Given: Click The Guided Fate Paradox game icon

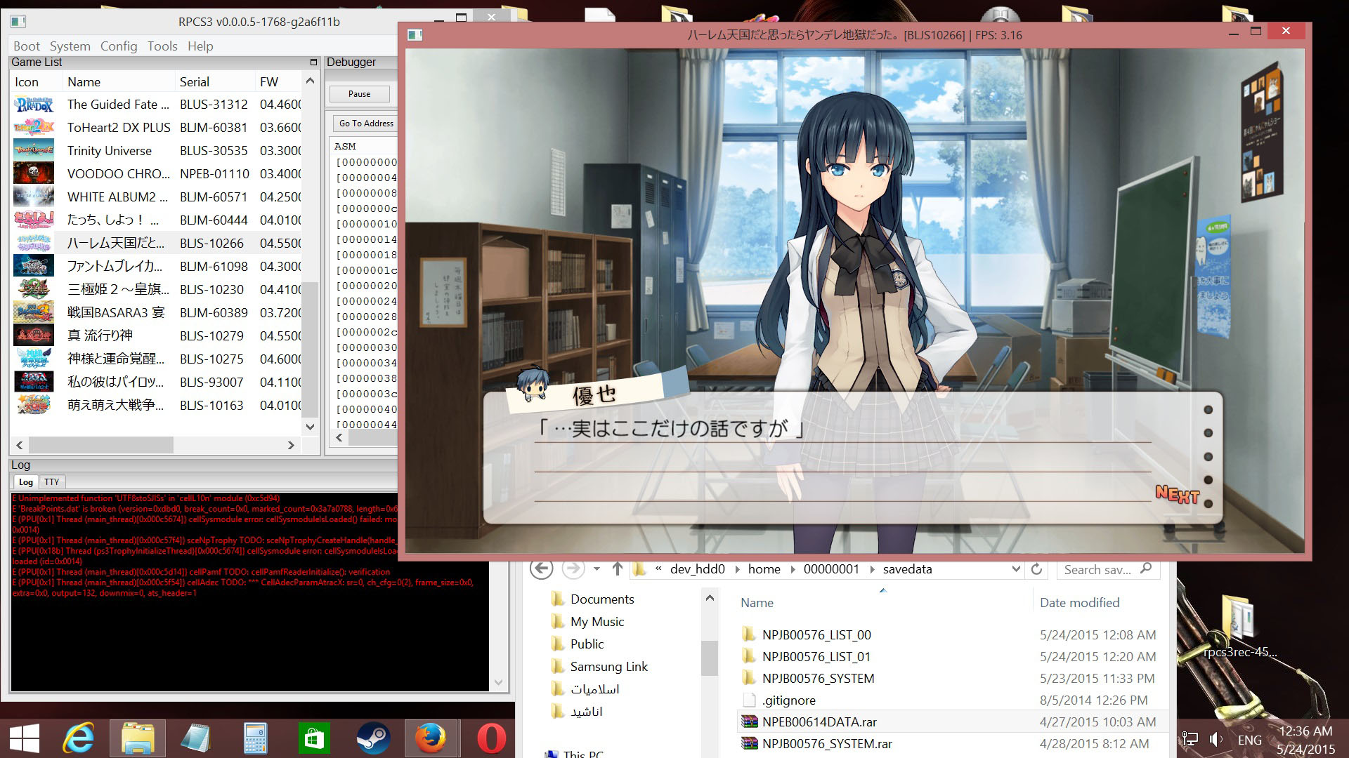Looking at the screenshot, I should pyautogui.click(x=34, y=105).
